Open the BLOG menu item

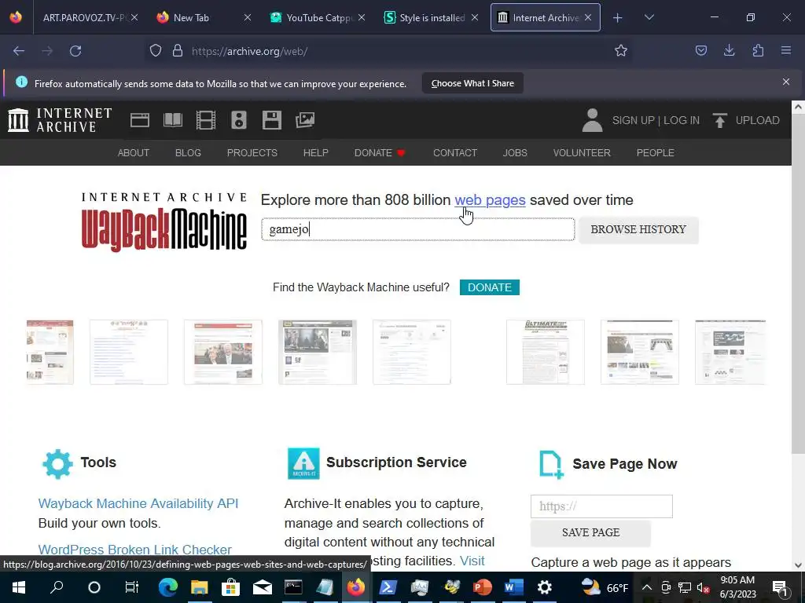click(x=188, y=153)
